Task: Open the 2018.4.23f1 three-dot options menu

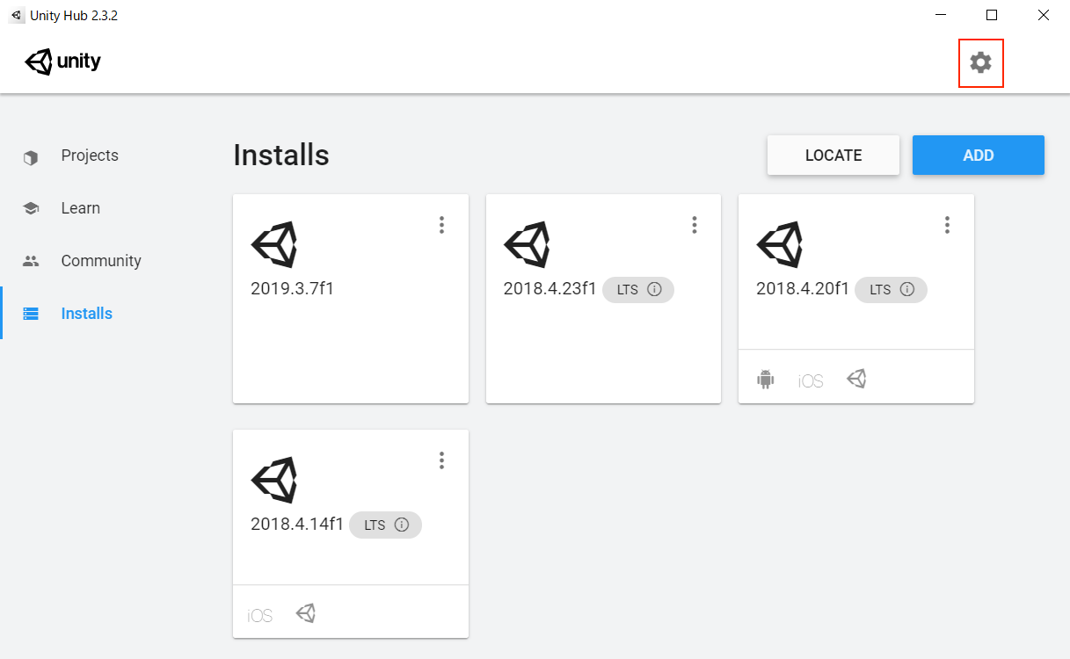Action: tap(695, 225)
